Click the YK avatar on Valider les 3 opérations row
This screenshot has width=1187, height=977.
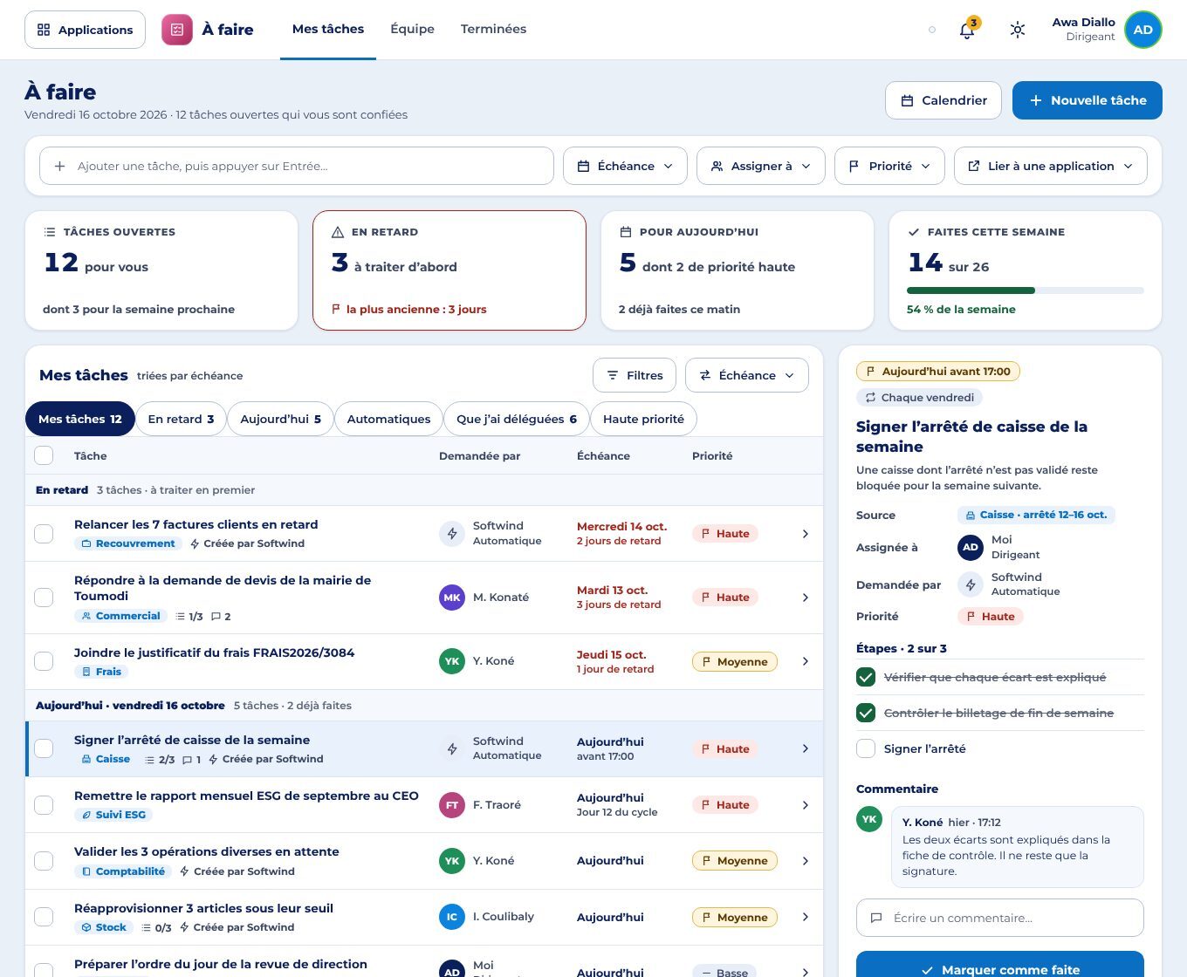click(x=452, y=861)
